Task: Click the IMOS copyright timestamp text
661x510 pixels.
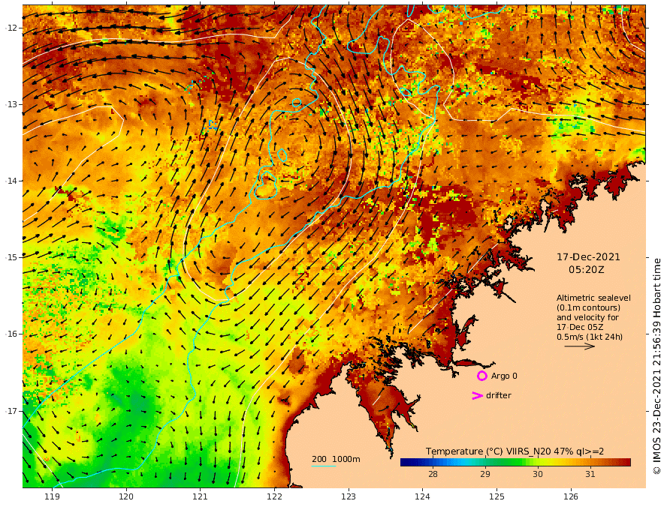Action: click(x=656, y=366)
